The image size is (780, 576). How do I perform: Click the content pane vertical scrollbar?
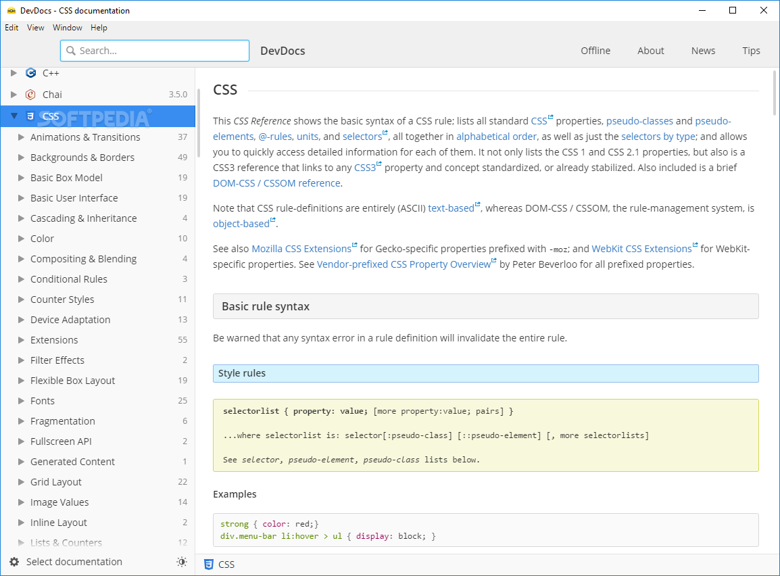pos(774,93)
